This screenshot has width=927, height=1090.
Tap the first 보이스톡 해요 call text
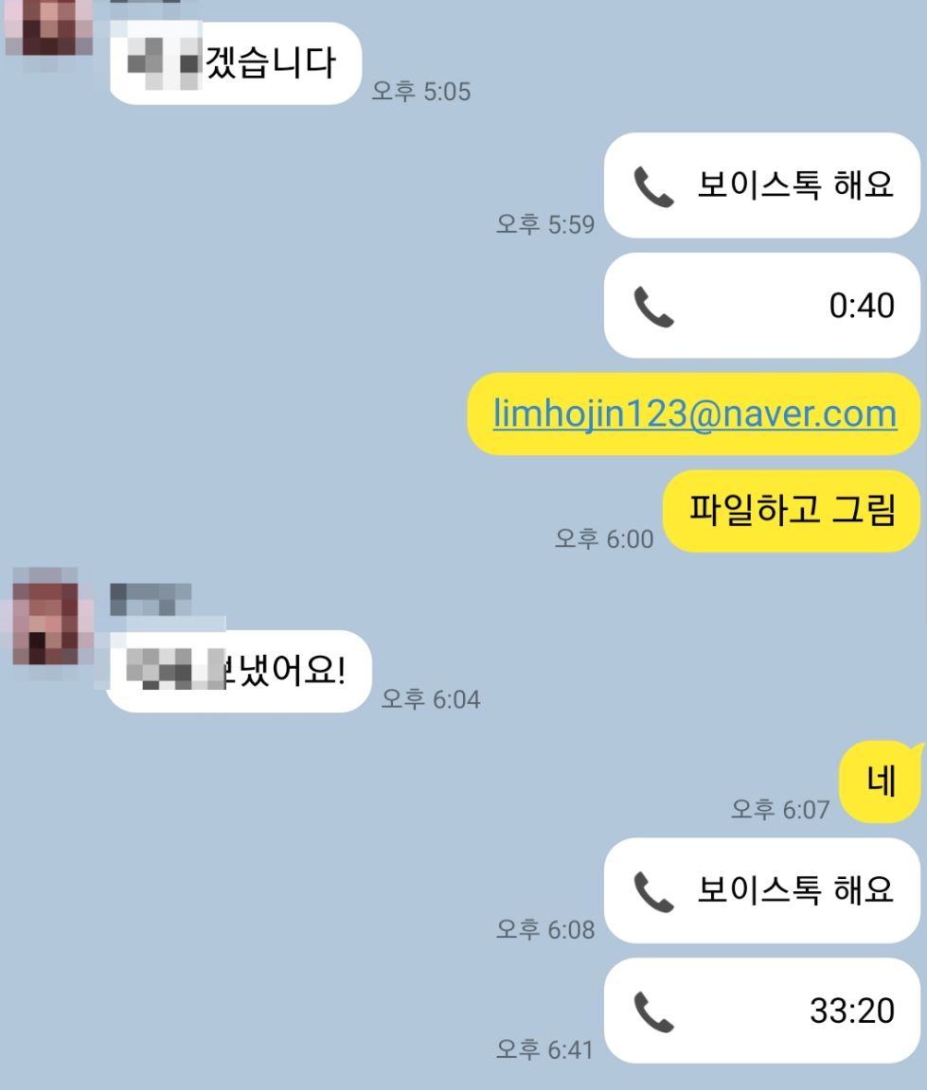(x=794, y=185)
